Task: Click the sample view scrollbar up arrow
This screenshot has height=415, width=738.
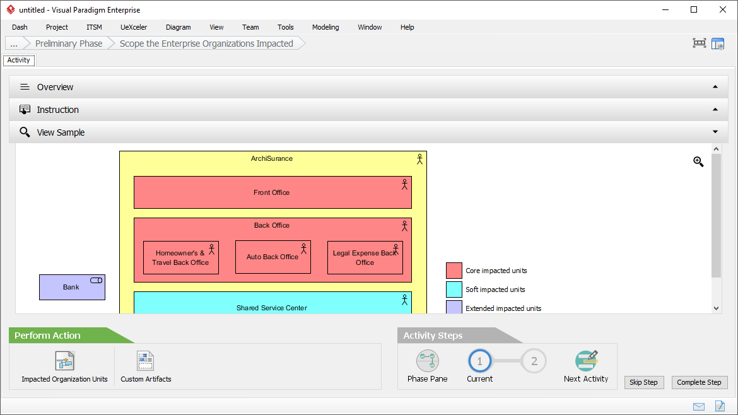Action: [717, 149]
